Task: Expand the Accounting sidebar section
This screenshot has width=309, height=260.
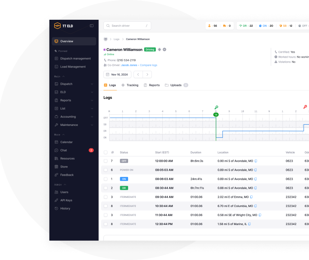Action: pos(74,117)
